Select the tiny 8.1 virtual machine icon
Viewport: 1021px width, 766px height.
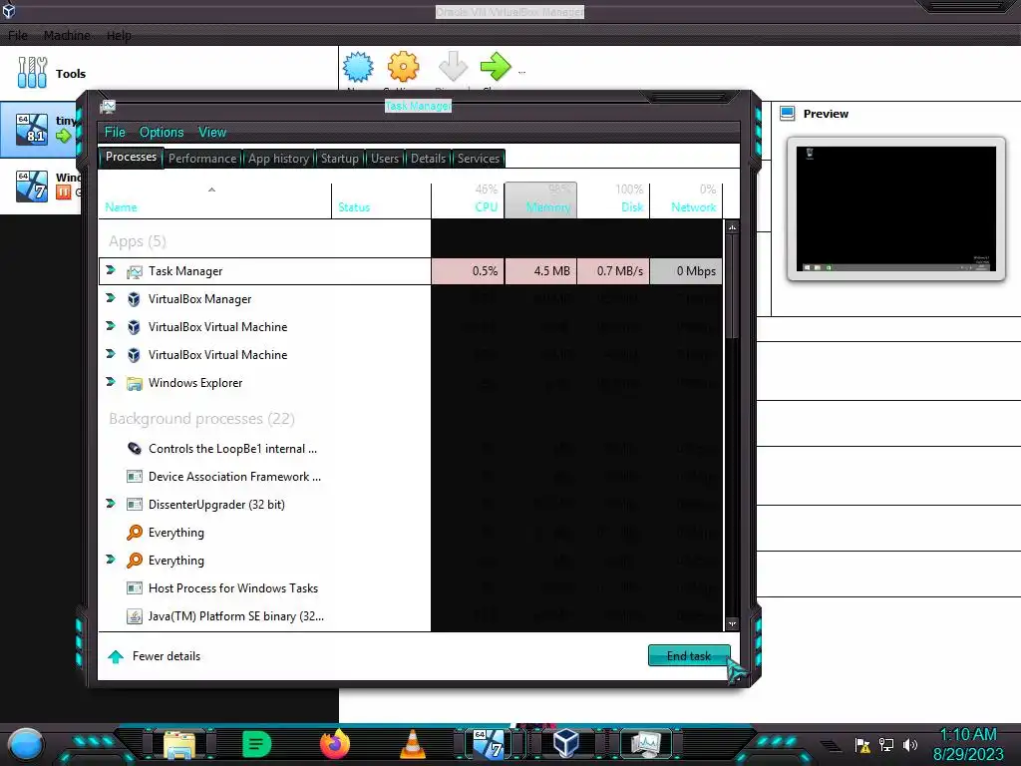point(32,129)
